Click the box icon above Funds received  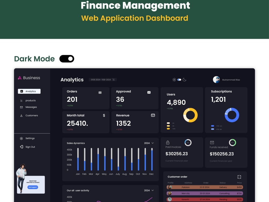pos(212,142)
